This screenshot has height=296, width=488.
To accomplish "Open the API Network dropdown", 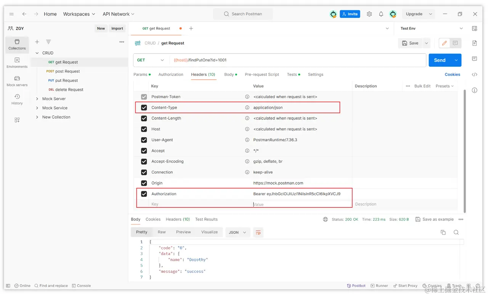I will pos(119,14).
